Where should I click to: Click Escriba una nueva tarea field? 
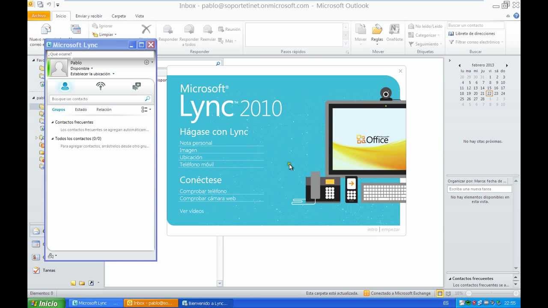pyautogui.click(x=479, y=189)
